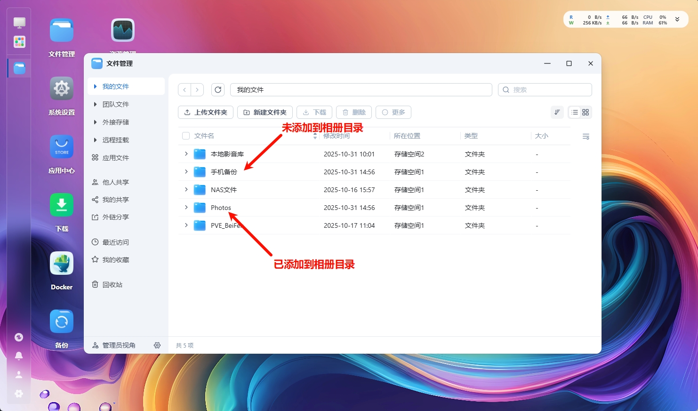Click the user profile icon in the dock
The height and width of the screenshot is (411, 698).
[x=19, y=375]
